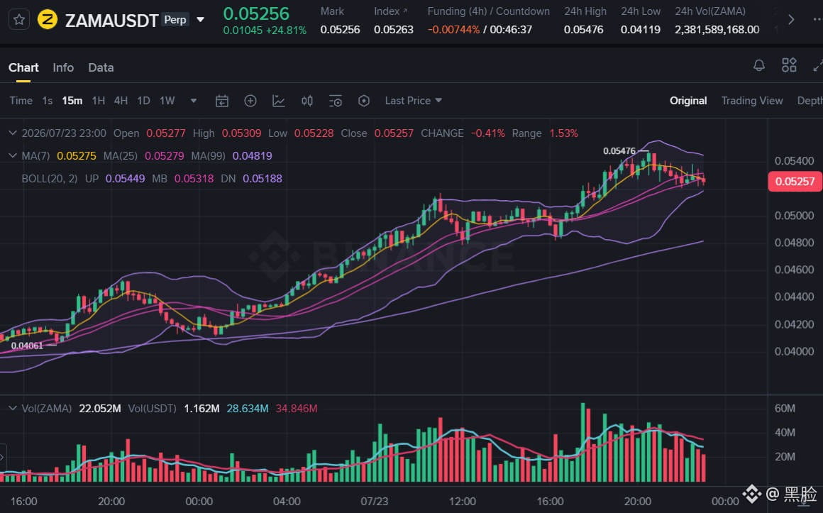The image size is (823, 513).
Task: Click the 24h volume 2,381,589,168.00
Action: 717,29
